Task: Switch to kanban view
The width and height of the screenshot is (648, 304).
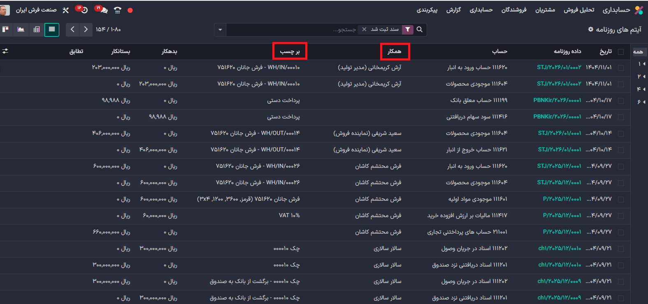Action: pyautogui.click(x=5, y=30)
